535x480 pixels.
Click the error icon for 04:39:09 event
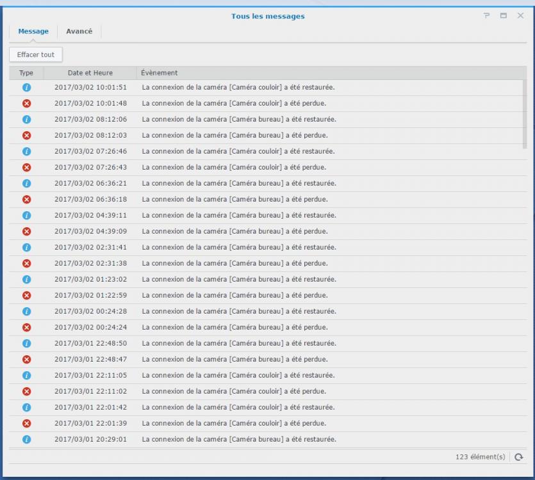(26, 231)
